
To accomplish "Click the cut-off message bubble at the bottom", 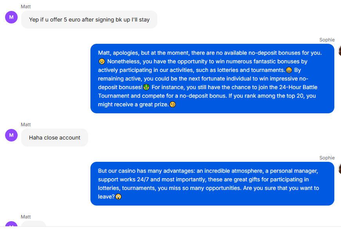I will [x=34, y=224].
